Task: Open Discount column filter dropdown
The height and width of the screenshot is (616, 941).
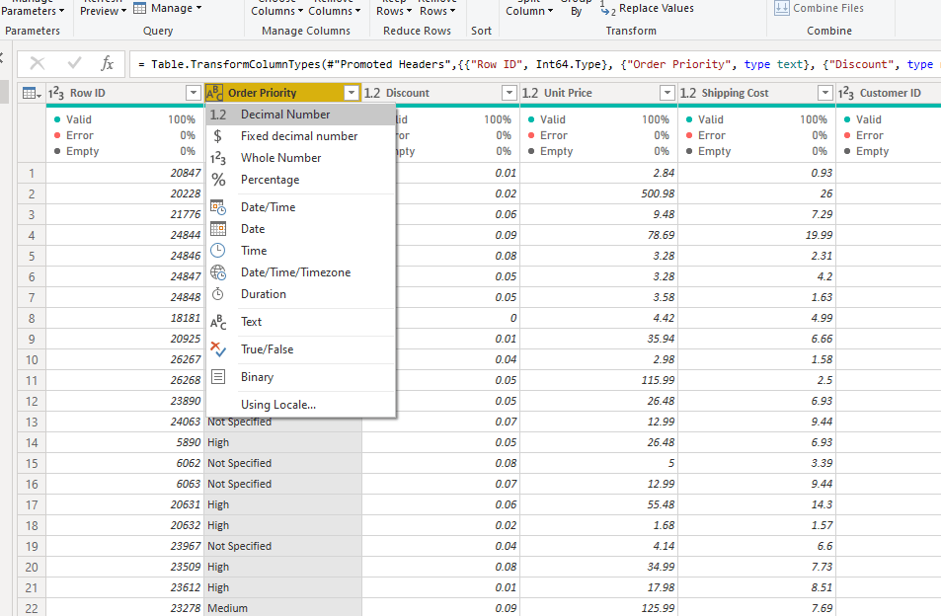Action: click(x=509, y=93)
